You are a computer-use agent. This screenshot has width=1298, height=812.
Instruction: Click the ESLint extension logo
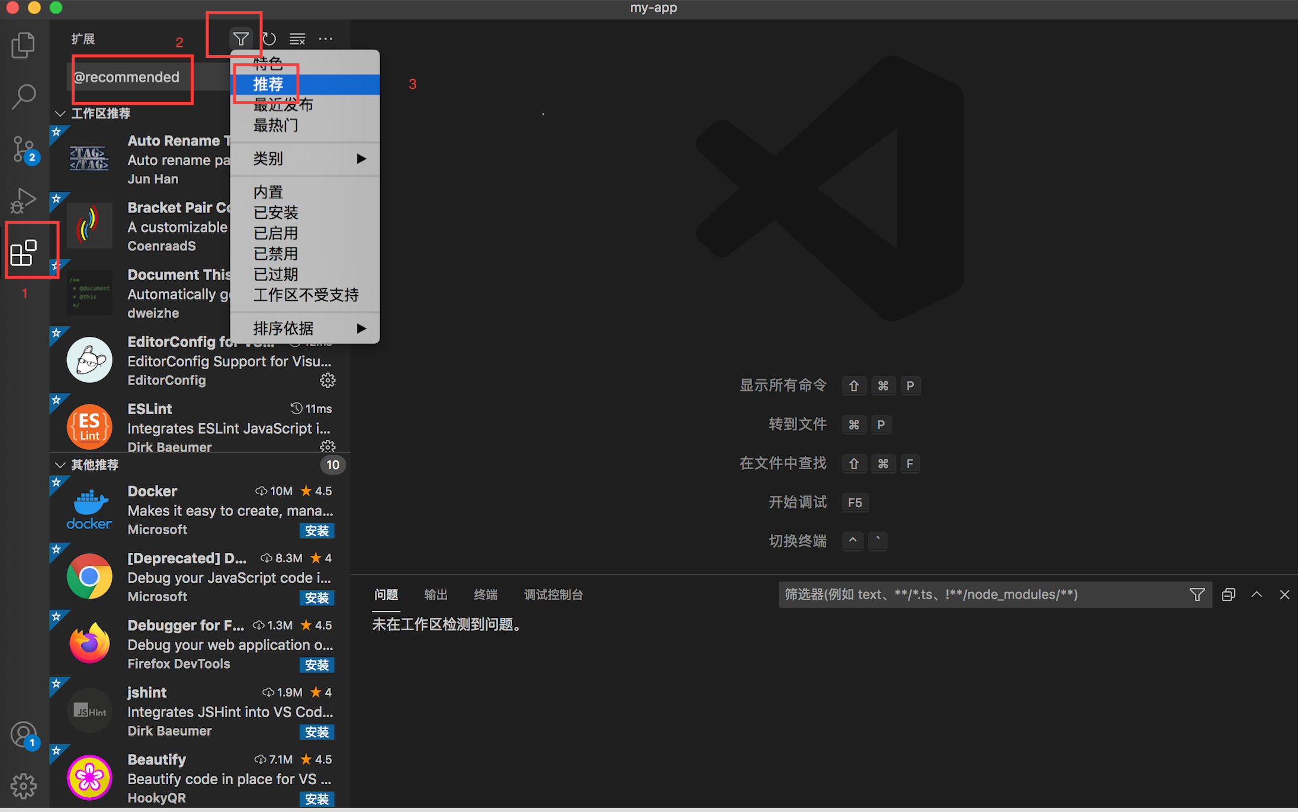[89, 427]
